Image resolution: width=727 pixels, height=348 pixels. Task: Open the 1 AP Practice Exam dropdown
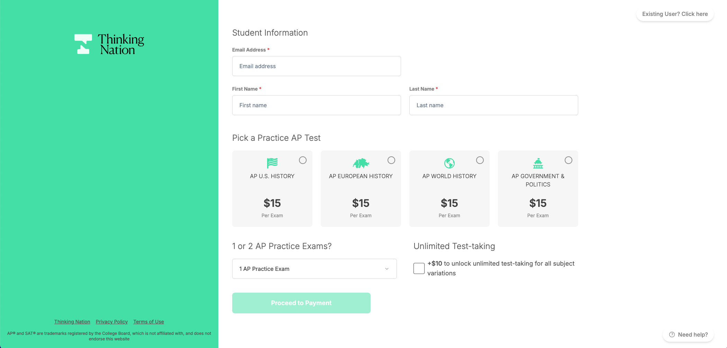(314, 269)
